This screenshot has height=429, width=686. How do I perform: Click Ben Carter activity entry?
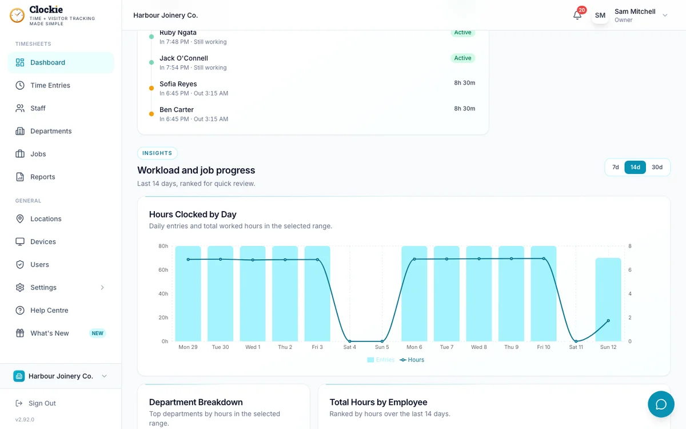coord(313,114)
